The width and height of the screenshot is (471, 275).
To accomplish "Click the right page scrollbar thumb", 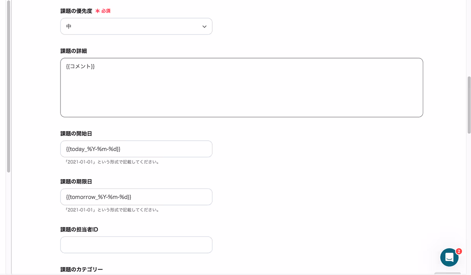I will [469, 105].
